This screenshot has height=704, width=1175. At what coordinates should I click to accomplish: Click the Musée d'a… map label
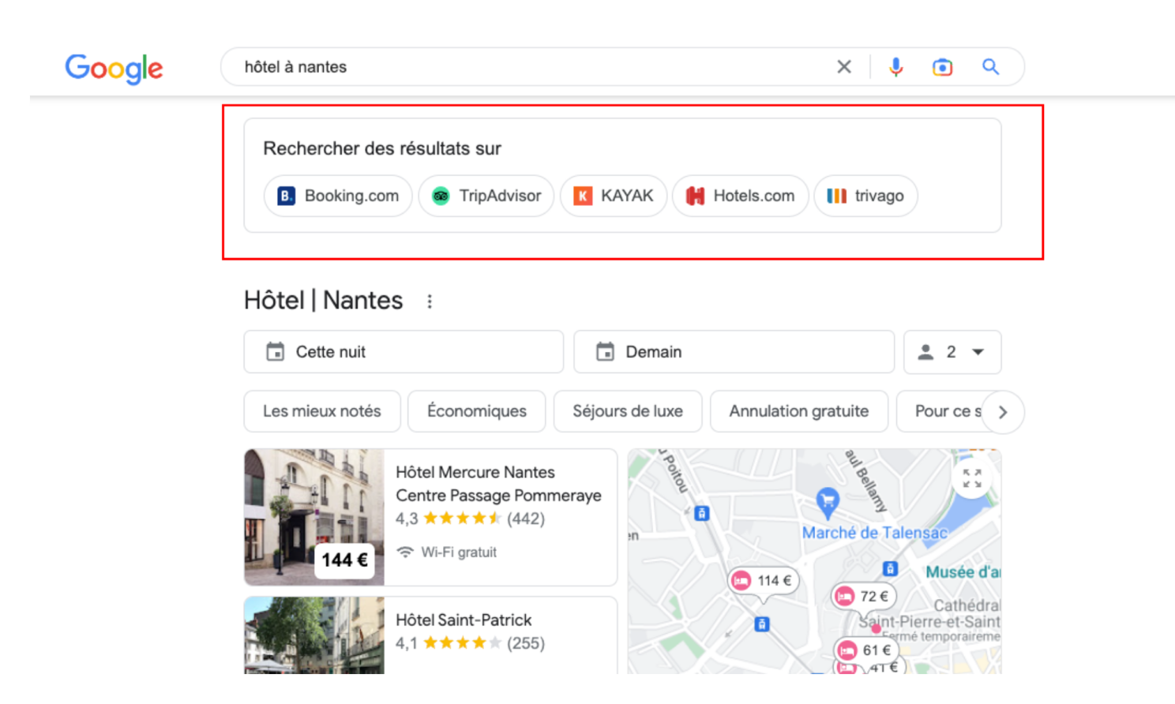click(963, 572)
